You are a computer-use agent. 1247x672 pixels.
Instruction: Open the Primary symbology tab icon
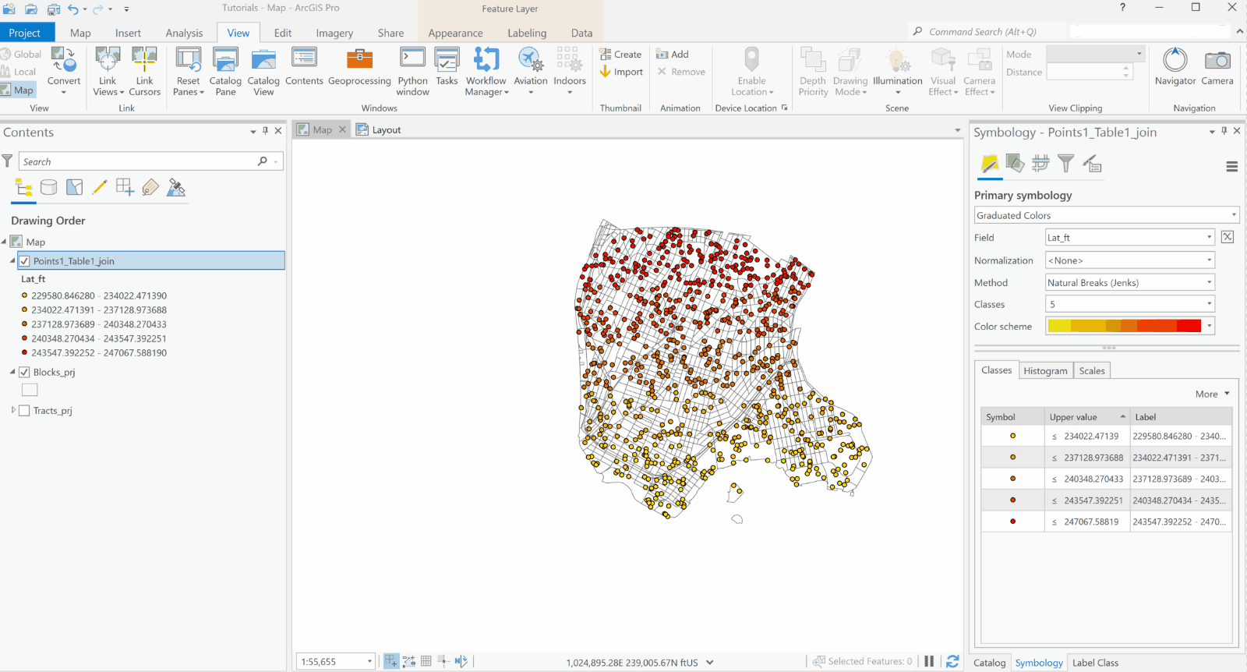[990, 164]
